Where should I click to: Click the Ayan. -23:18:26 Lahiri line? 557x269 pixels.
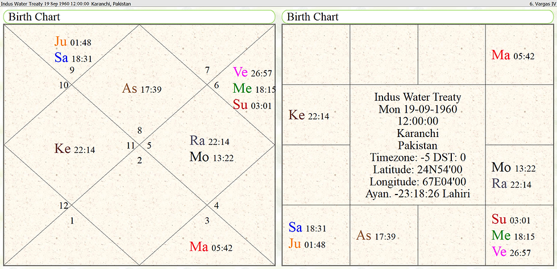click(x=418, y=194)
